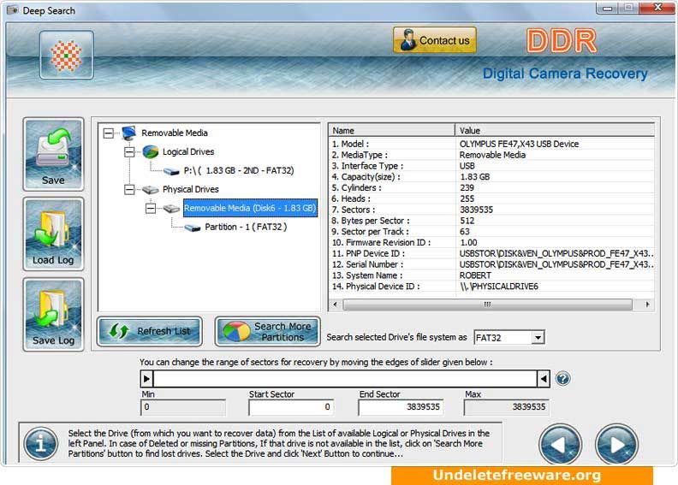This screenshot has width=678, height=485.
Task: Click the Next arrow navigation button
Action: click(x=616, y=445)
